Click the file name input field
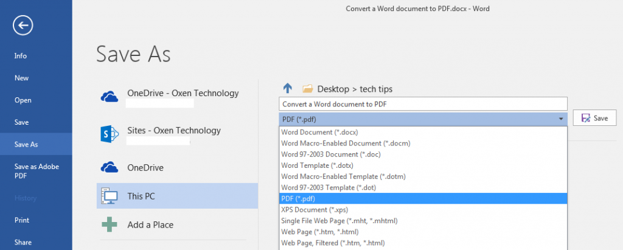 (x=423, y=104)
